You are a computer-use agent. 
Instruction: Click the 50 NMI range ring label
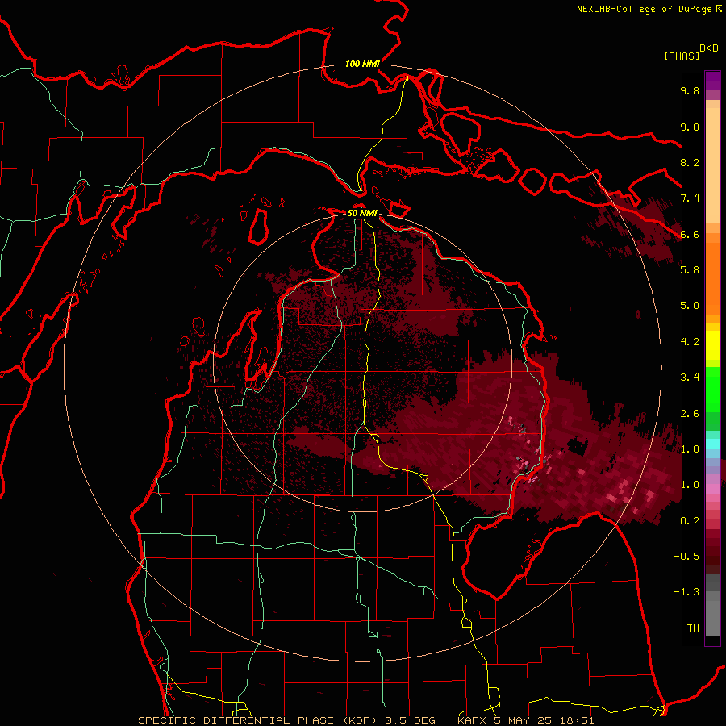tap(362, 213)
